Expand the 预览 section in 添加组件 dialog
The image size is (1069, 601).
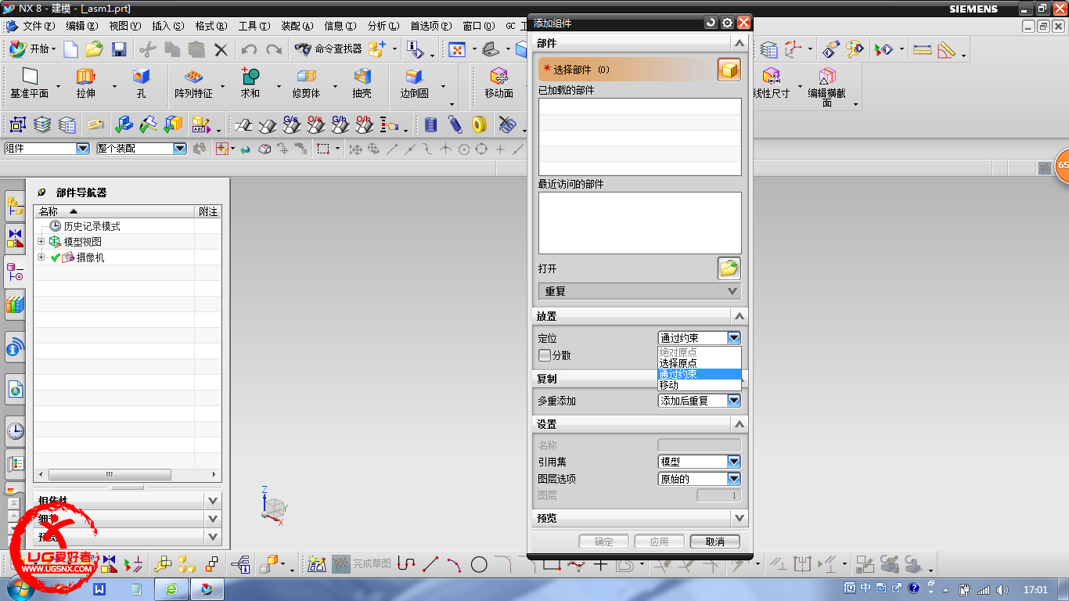click(739, 518)
